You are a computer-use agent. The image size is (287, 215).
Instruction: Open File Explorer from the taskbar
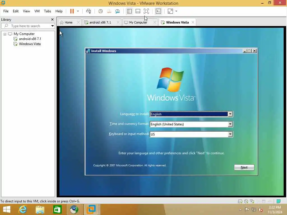(x=40, y=209)
